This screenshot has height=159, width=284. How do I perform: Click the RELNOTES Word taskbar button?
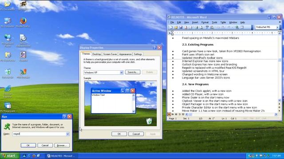coord(62,156)
